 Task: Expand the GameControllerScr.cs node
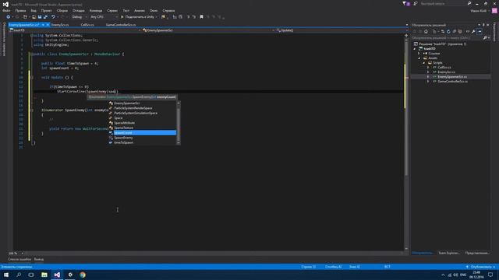(x=428, y=81)
